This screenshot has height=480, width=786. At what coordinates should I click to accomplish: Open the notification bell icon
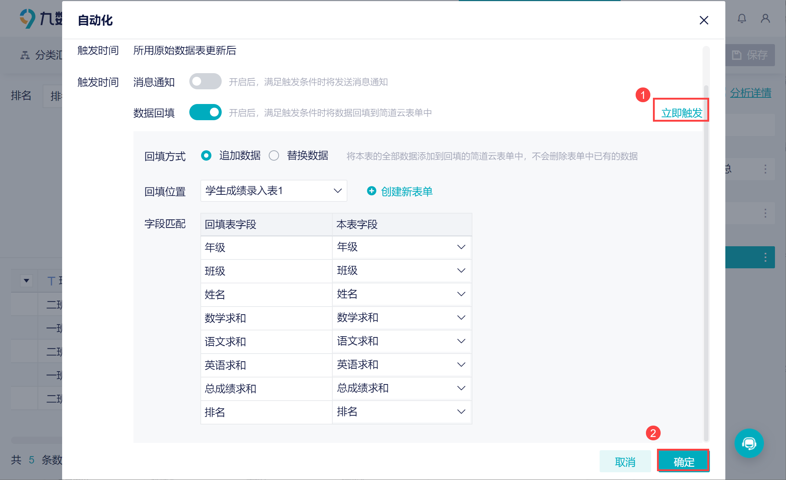(x=742, y=18)
